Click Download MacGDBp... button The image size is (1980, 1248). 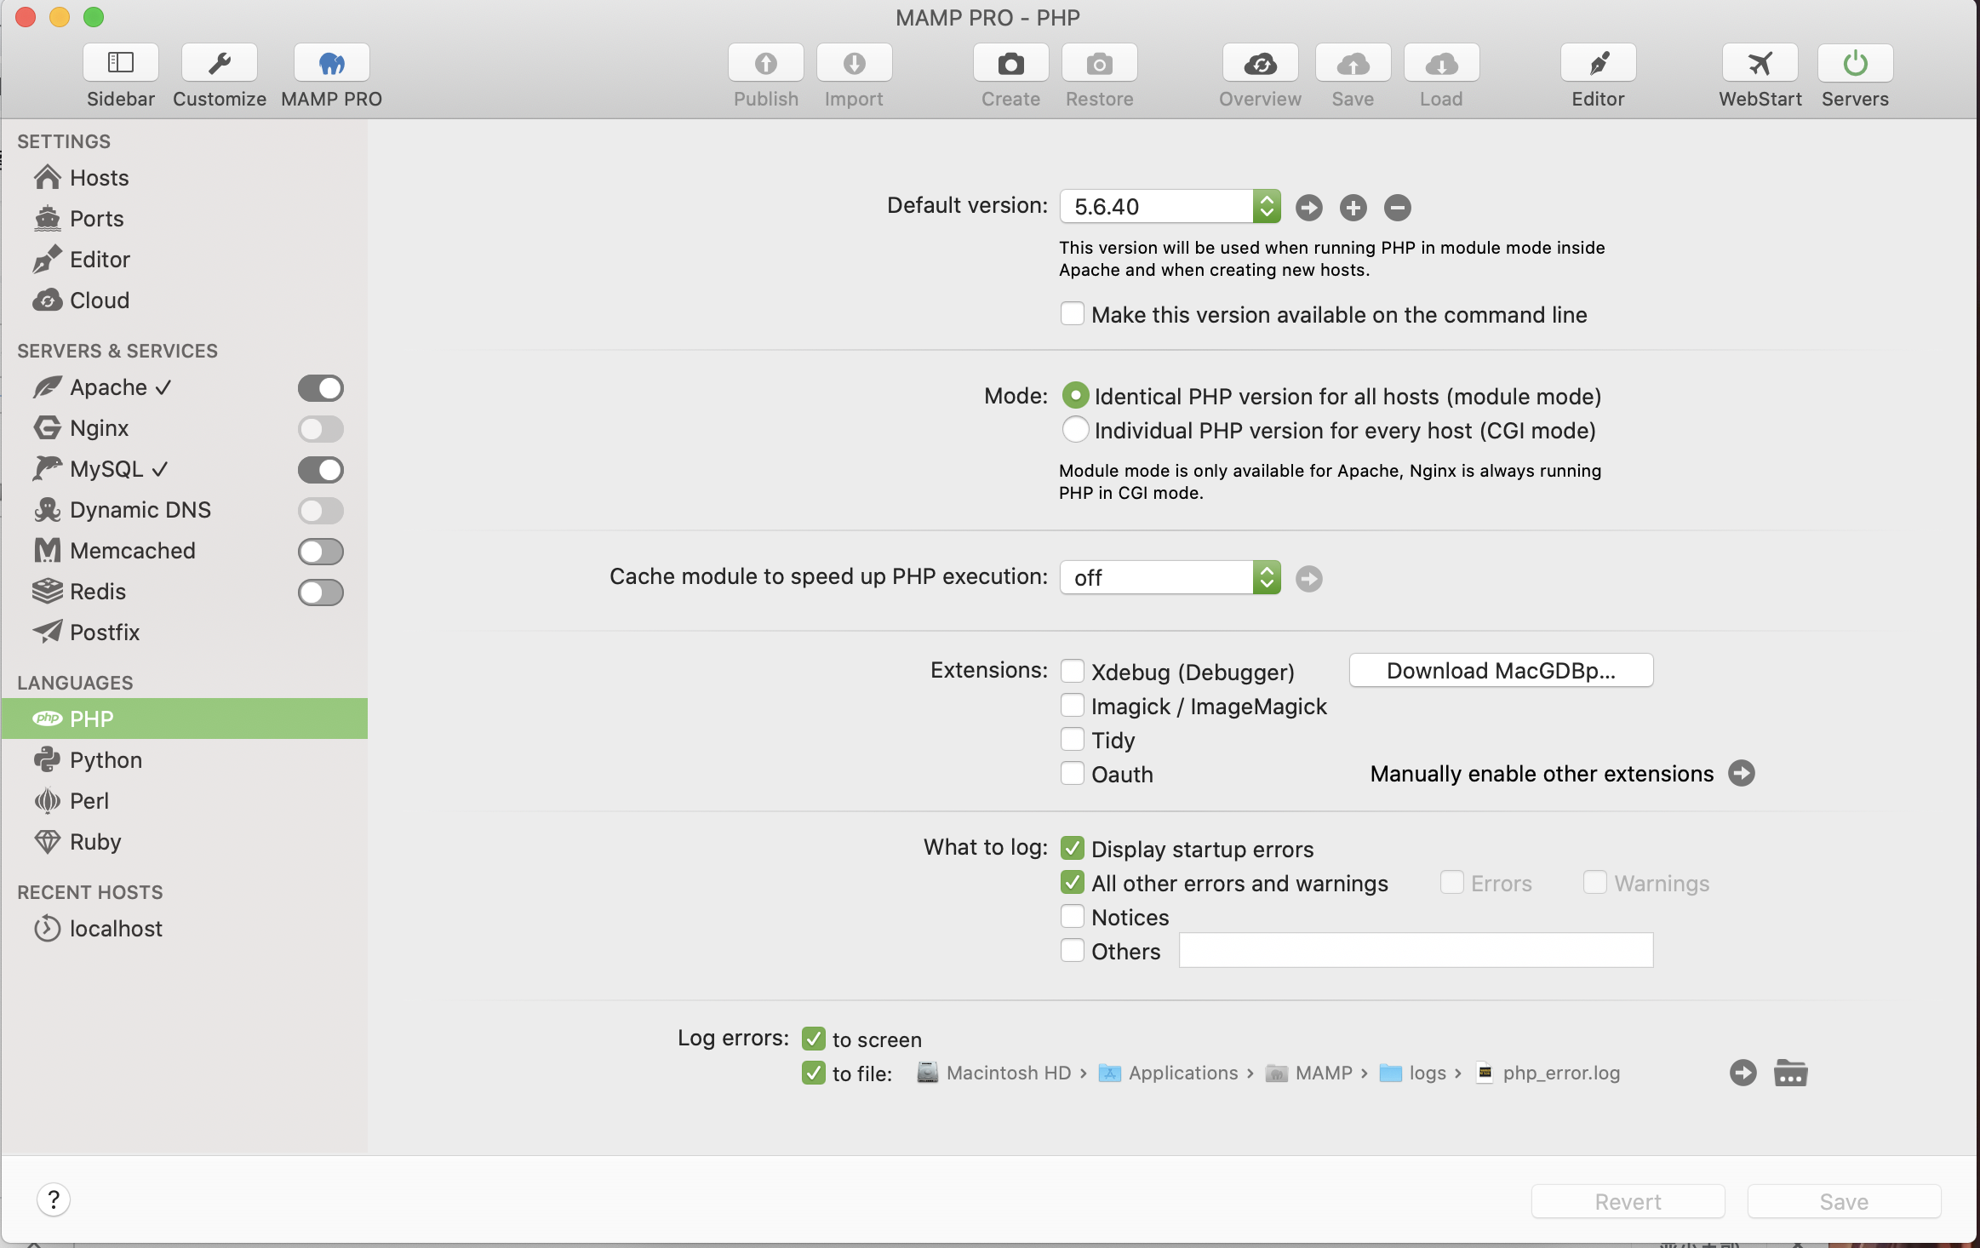pos(1502,671)
